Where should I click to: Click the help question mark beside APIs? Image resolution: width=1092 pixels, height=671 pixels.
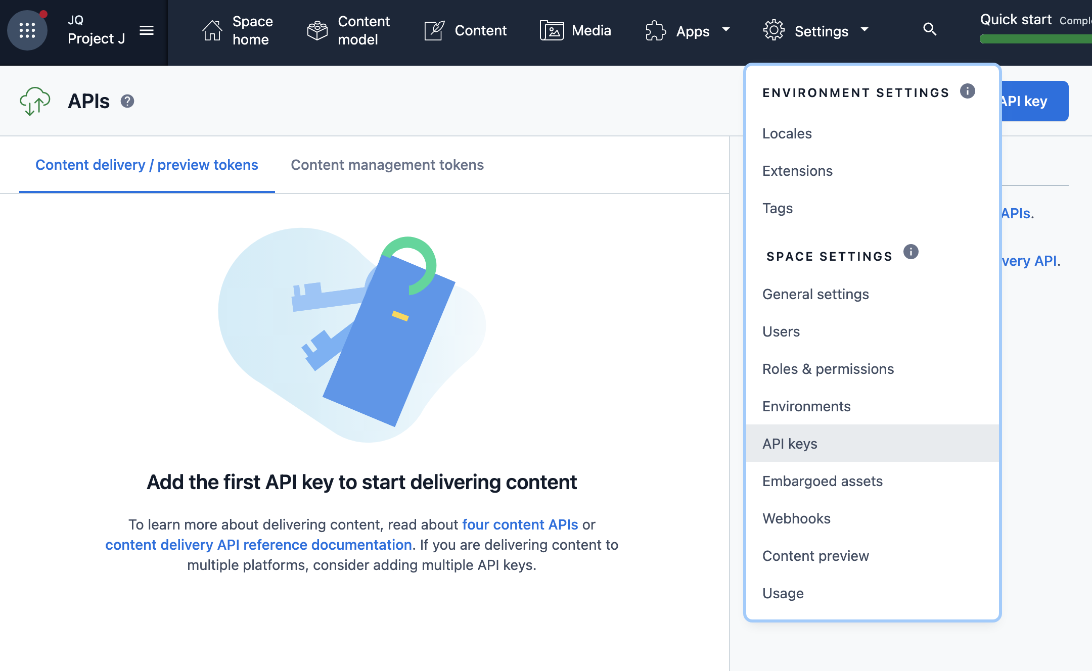127,101
